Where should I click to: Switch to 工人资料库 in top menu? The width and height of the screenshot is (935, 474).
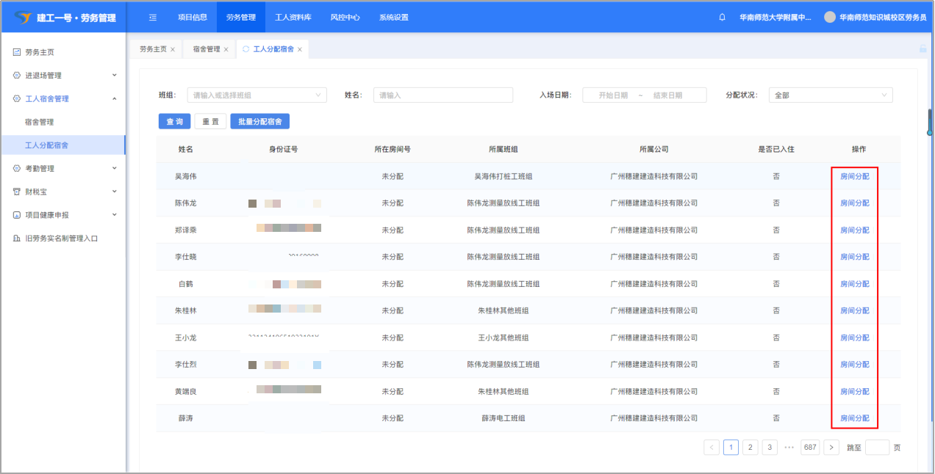point(292,17)
